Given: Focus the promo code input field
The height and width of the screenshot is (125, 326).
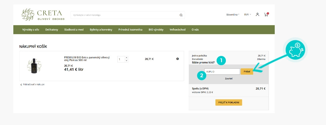Looking at the screenshot, I should click(222, 72).
